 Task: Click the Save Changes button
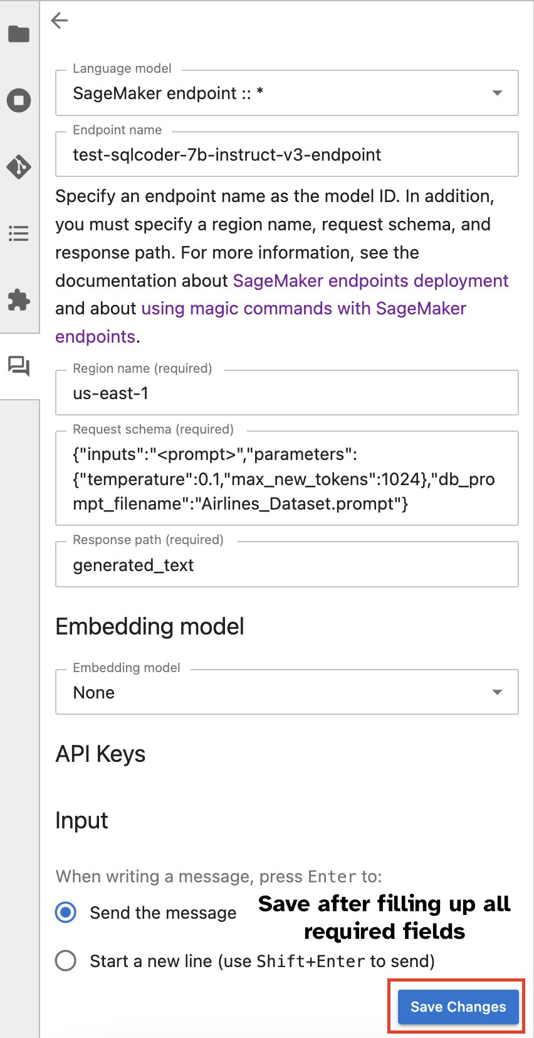pyautogui.click(x=458, y=1007)
